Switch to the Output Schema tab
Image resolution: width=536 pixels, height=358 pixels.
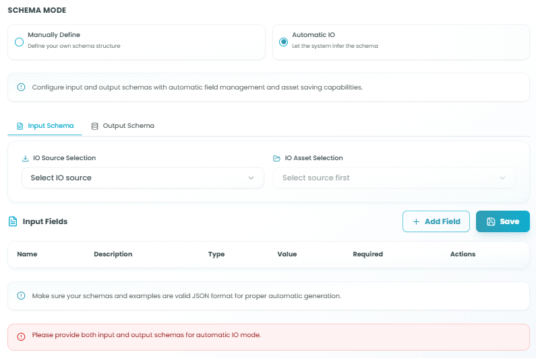pos(128,126)
